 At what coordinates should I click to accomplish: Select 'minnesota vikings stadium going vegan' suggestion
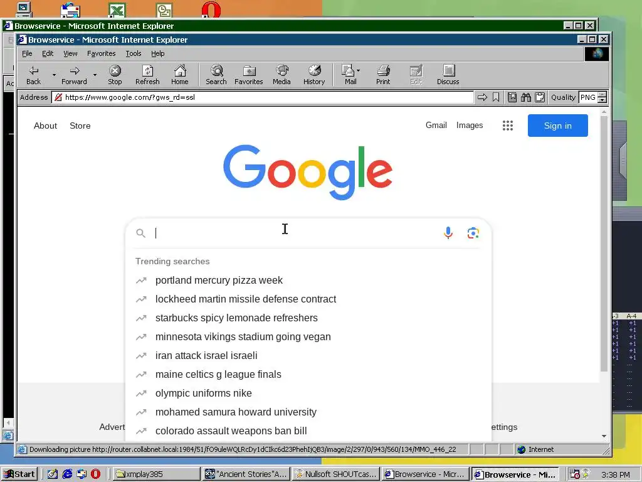click(x=308, y=337)
